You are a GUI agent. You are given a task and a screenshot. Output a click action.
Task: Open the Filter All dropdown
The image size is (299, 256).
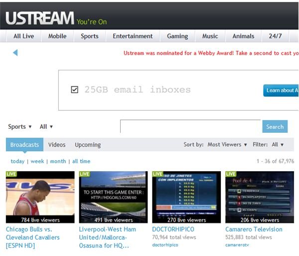278,145
